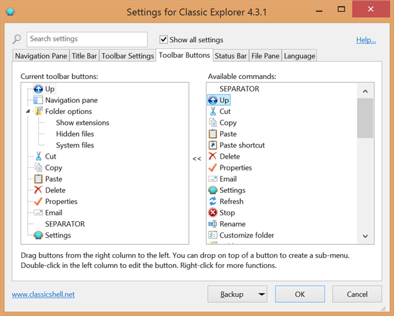394x316 pixels.
Task: Click into the Search settings field
Action: point(87,39)
